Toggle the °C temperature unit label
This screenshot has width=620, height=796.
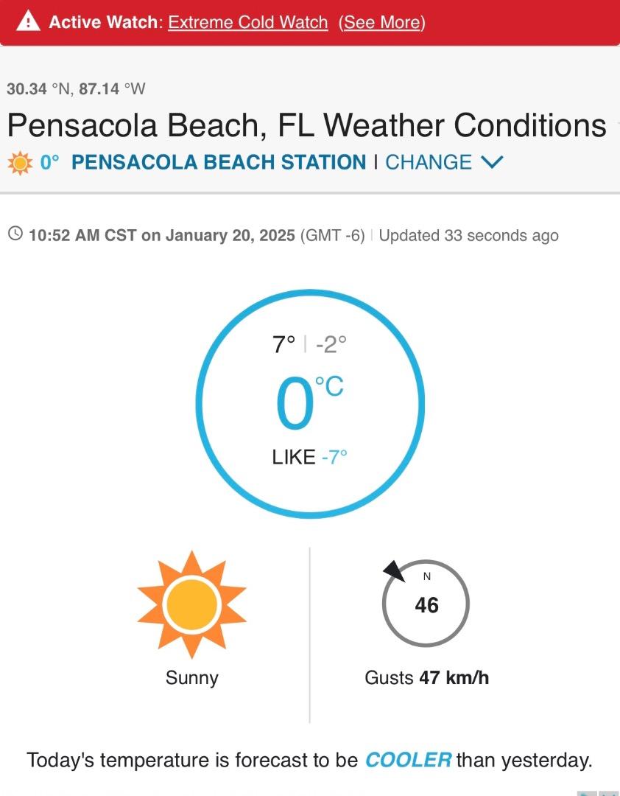[329, 386]
